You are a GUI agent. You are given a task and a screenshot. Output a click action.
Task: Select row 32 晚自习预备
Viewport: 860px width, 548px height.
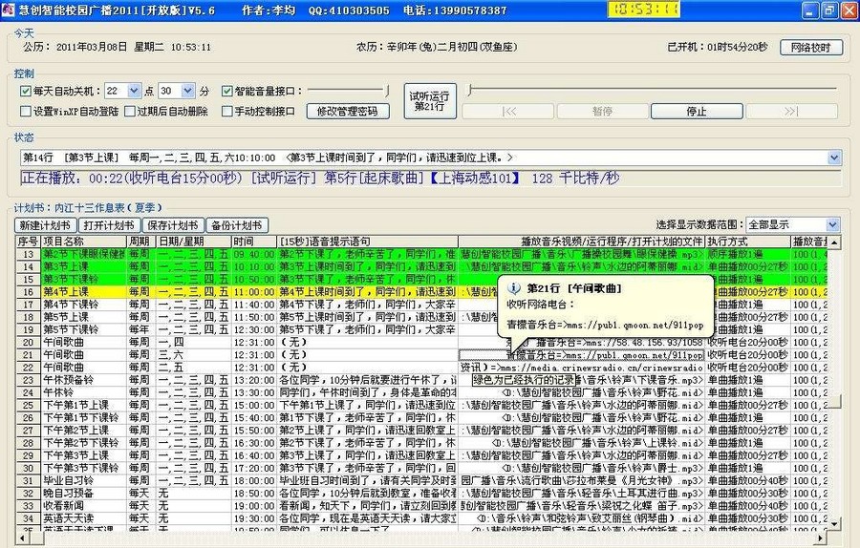point(421,494)
